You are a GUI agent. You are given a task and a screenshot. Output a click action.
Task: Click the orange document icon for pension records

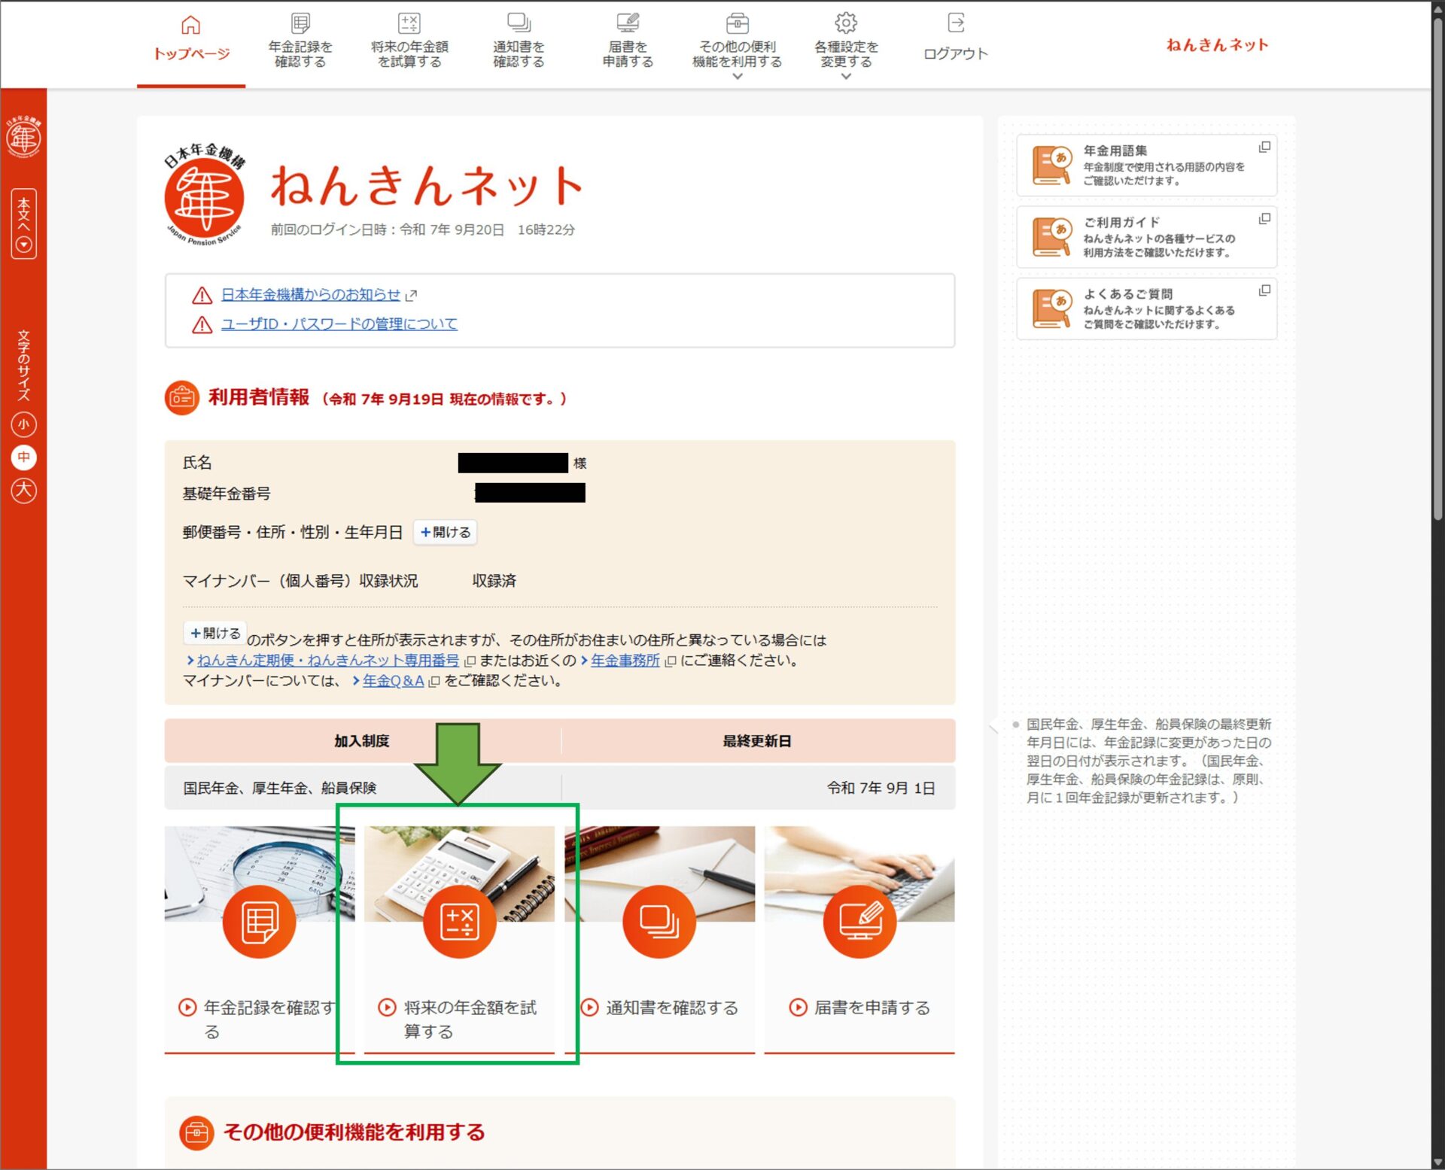(259, 921)
